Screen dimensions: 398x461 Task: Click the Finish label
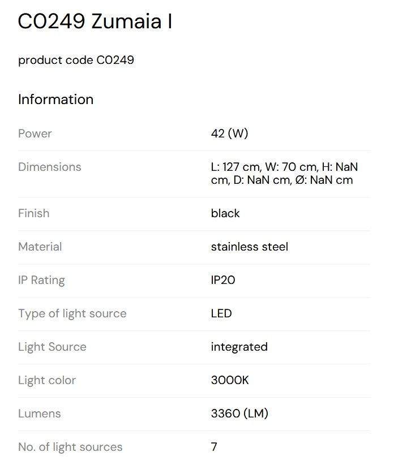point(33,213)
